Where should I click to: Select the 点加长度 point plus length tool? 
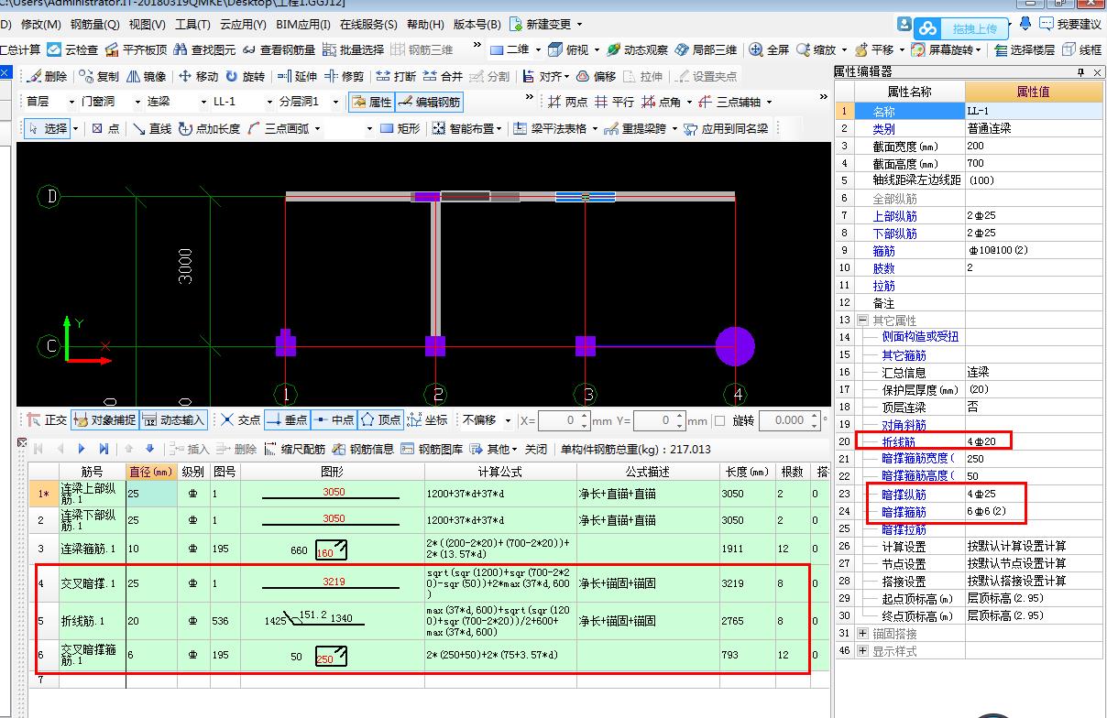[x=209, y=128]
